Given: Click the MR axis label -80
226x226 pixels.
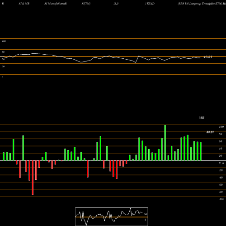Looking at the screenshot, I should tap(221, 192).
